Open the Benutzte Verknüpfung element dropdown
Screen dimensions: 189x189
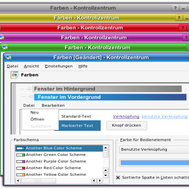154,149
